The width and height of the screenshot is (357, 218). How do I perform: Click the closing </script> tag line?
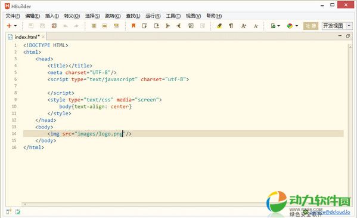coord(61,93)
